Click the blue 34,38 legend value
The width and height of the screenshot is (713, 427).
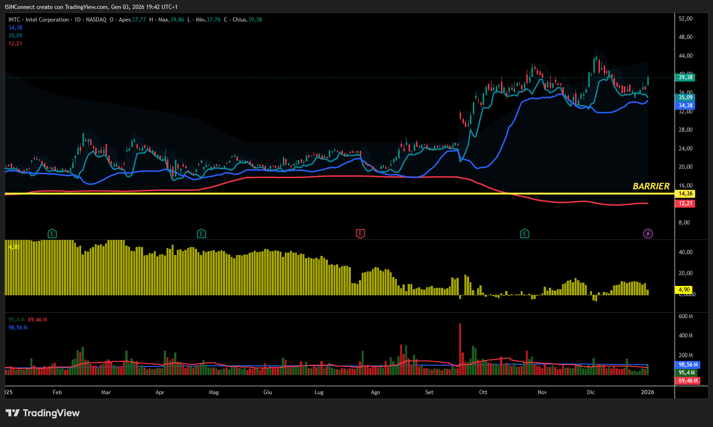15,28
